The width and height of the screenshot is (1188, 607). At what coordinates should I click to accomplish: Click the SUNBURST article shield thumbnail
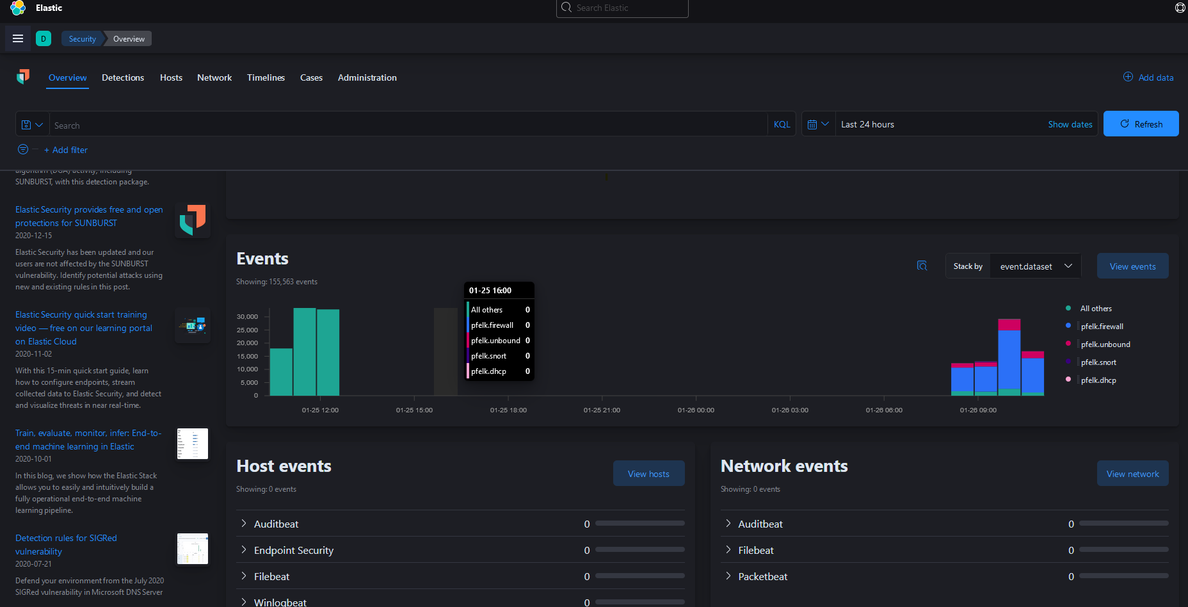coord(193,220)
